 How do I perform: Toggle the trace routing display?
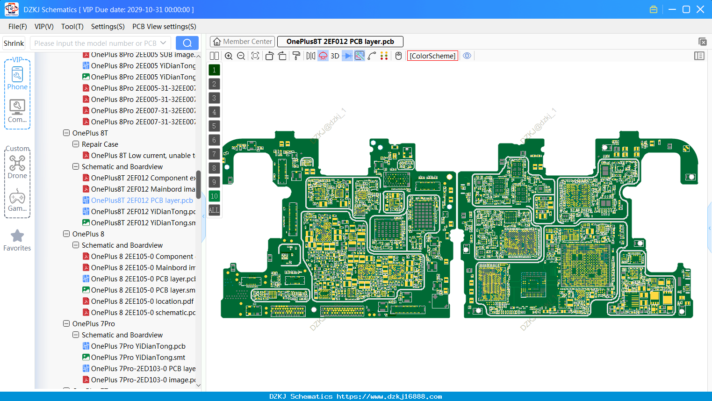click(360, 56)
